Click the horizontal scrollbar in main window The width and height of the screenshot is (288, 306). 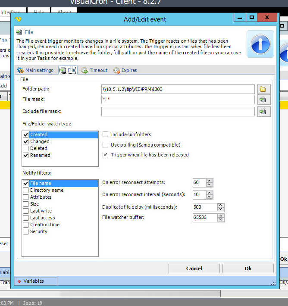tap(110, 294)
